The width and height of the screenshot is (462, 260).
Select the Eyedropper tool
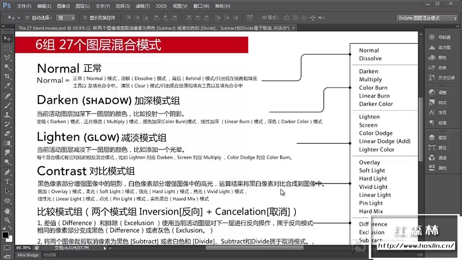[x=7, y=86]
